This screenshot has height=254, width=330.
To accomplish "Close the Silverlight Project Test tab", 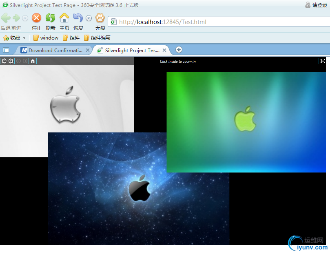I will 164,50.
